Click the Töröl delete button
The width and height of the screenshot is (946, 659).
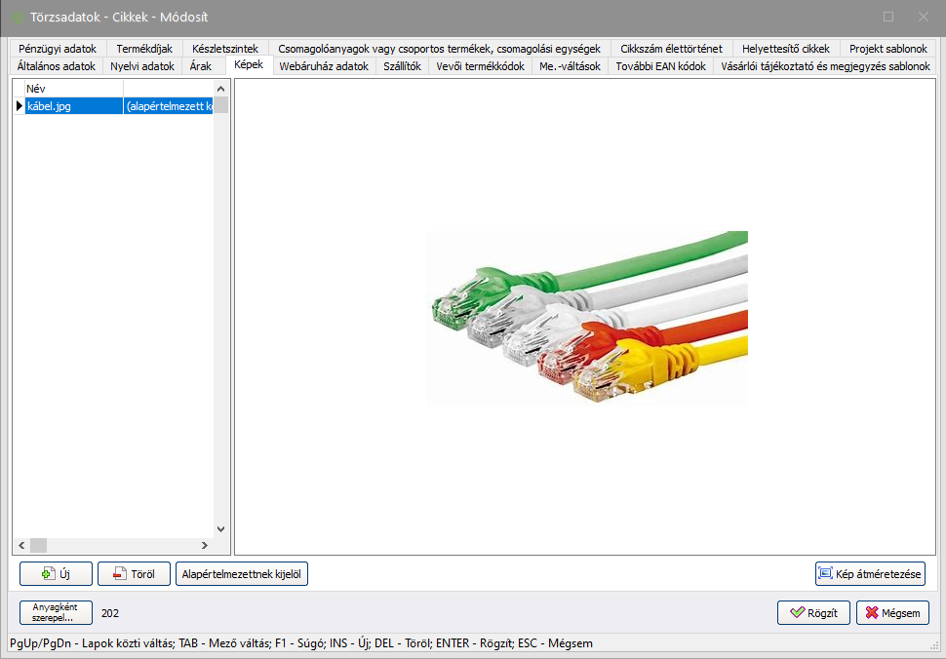click(134, 574)
